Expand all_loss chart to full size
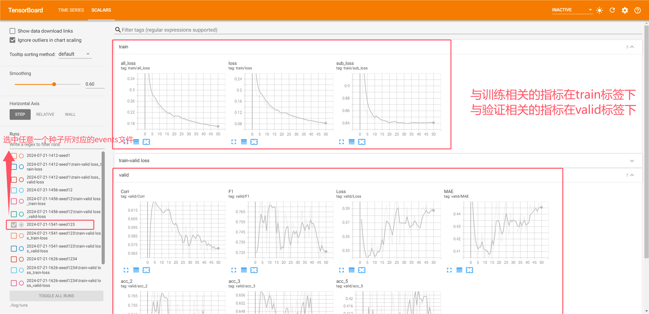Screen dimensions: 649x314 [x=126, y=142]
